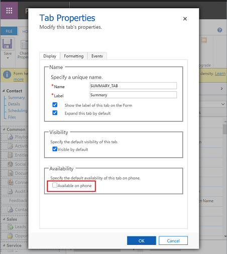
Task: Click the info icon in notification bar
Action: [x=7, y=75]
